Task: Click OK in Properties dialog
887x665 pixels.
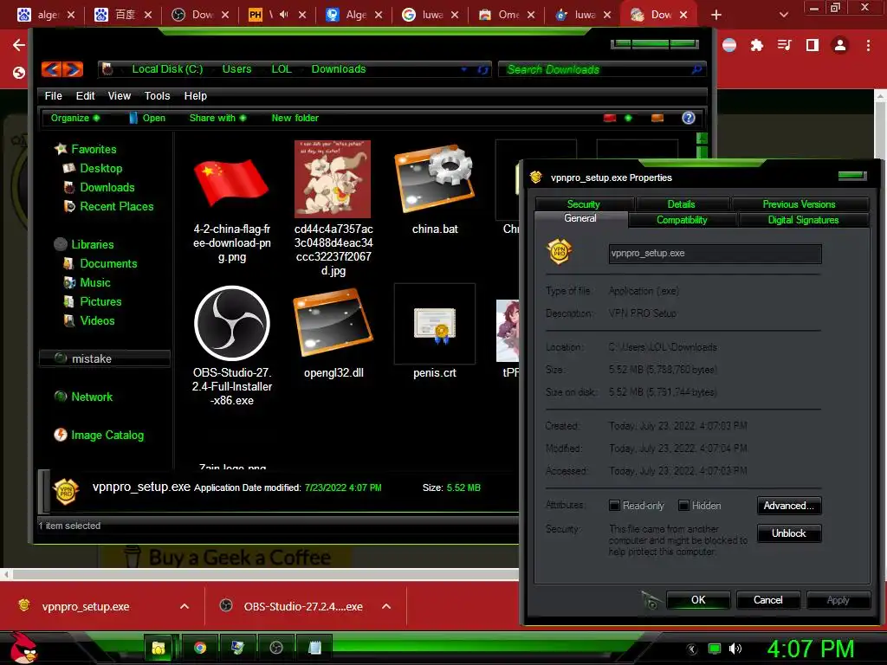Action: click(x=698, y=600)
